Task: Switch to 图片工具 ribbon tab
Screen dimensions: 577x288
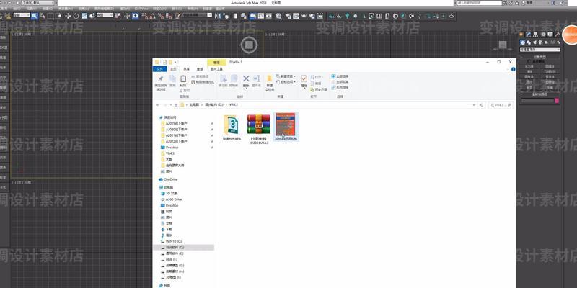Action: [217, 69]
